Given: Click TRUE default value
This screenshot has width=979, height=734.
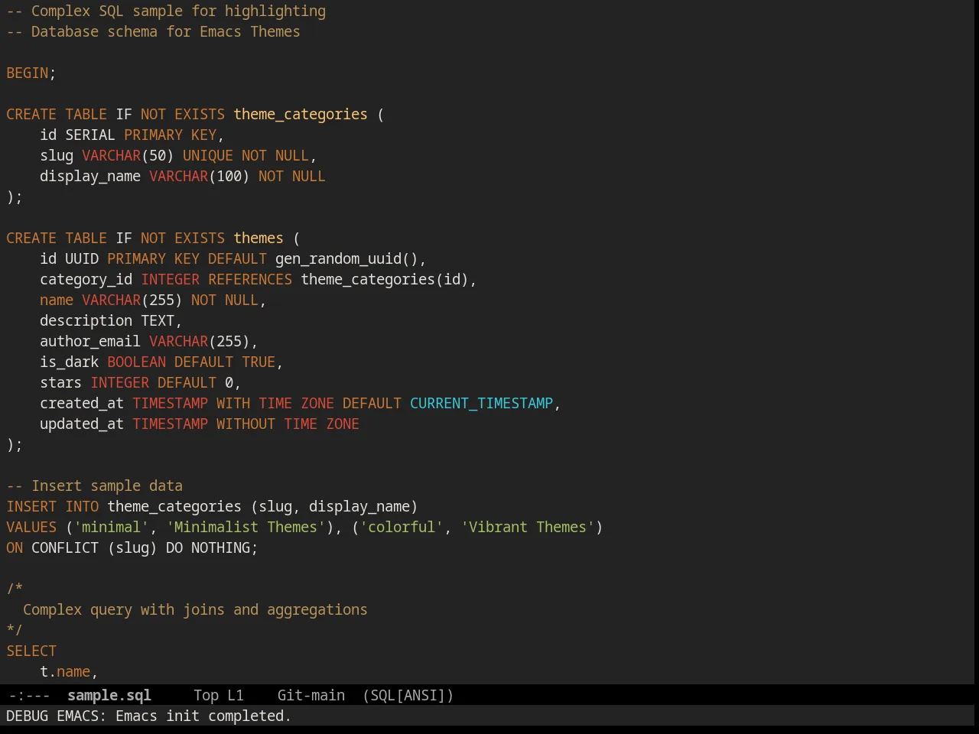Looking at the screenshot, I should tap(258, 362).
